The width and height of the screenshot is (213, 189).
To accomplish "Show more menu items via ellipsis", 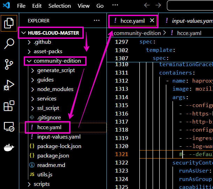I will click(115, 5).
